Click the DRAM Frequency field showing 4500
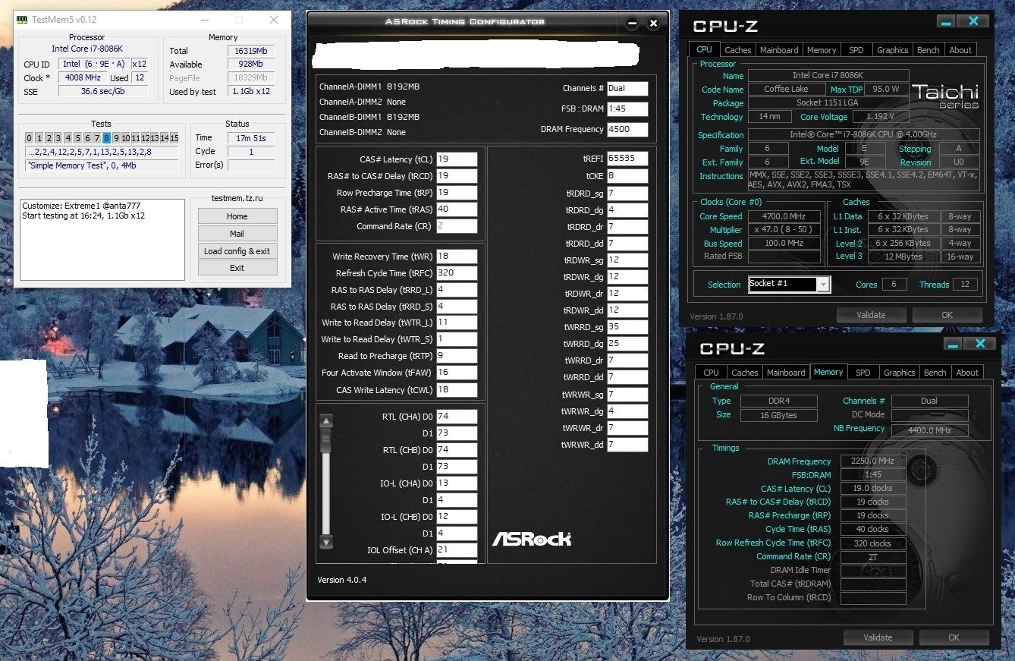The image size is (1015, 661). click(627, 129)
